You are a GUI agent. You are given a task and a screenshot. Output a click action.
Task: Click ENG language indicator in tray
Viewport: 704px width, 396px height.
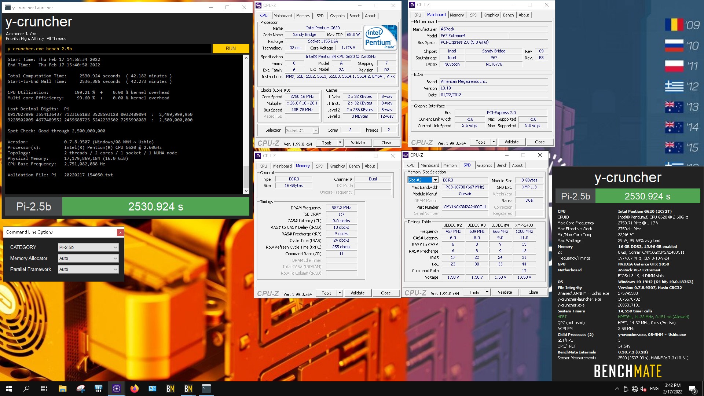(654, 389)
